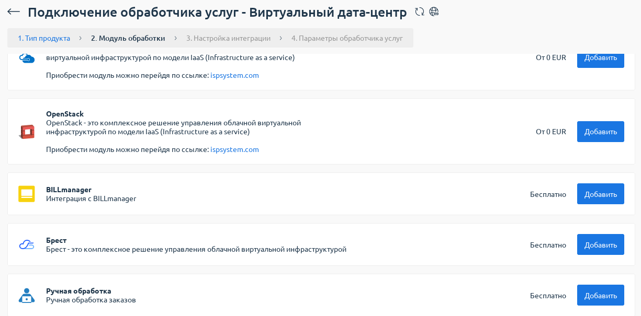Click the text Ручная обработка заказов
Screen dimensions: 641x316
(x=91, y=300)
